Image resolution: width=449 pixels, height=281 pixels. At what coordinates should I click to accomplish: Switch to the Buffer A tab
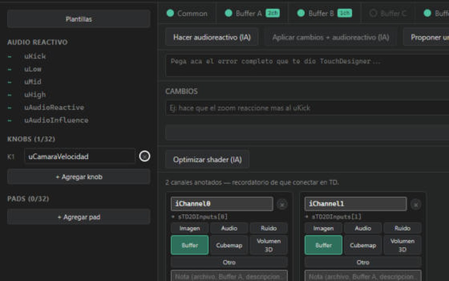252,13
